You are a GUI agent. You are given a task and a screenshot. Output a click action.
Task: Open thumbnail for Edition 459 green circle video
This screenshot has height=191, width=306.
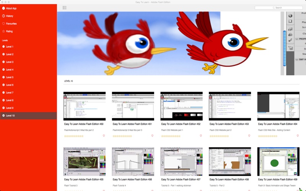pyautogui.click(x=278, y=162)
